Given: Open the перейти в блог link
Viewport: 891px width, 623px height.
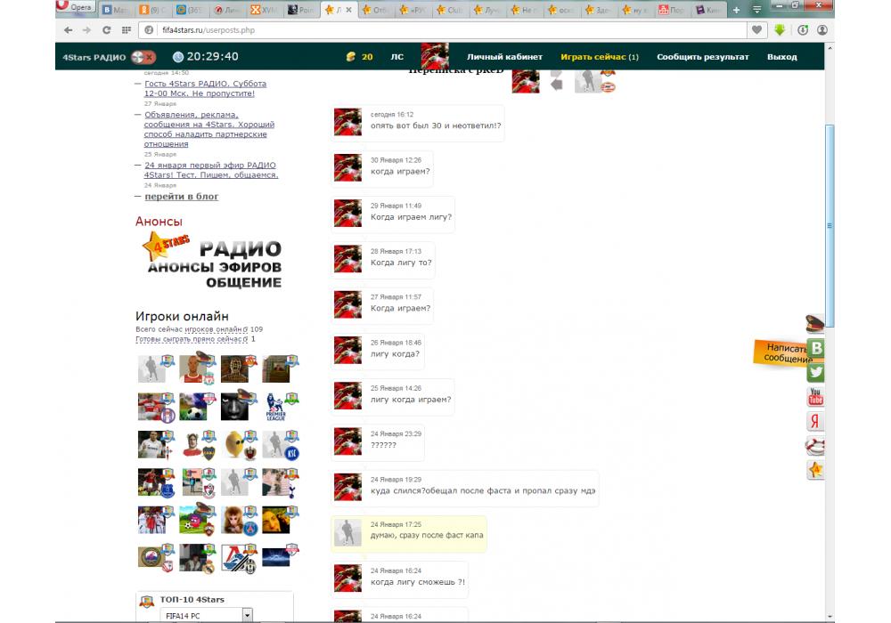Looking at the screenshot, I should tap(181, 197).
